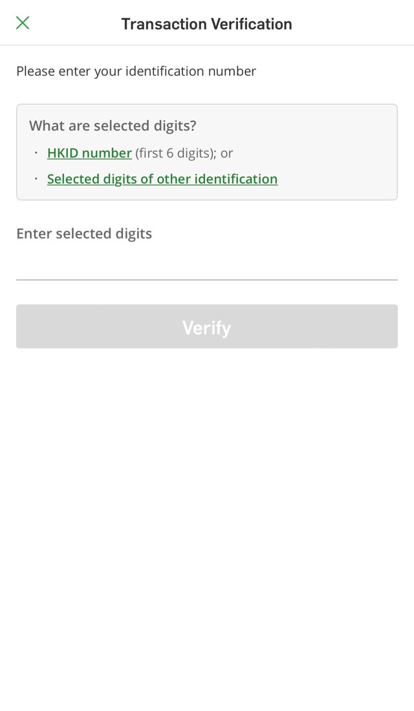Click the '(first 6 digits); or' text
The image size is (414, 711).
point(184,153)
